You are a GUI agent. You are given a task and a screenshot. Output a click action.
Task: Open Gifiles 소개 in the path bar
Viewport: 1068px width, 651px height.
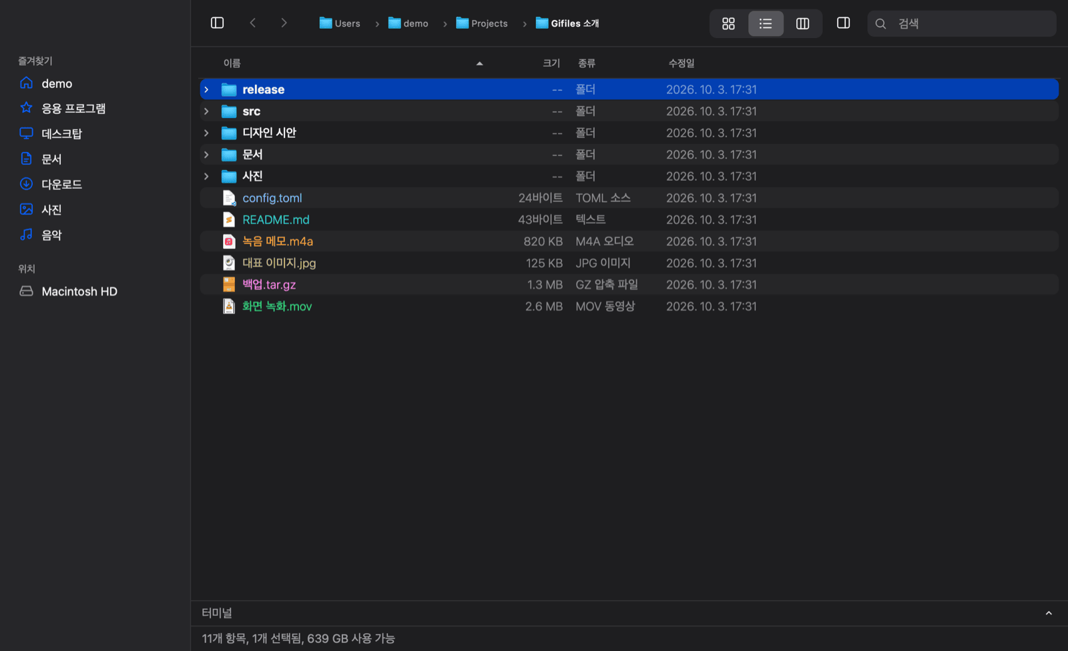(567, 23)
